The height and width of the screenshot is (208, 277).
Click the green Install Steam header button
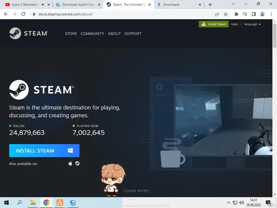click(214, 24)
